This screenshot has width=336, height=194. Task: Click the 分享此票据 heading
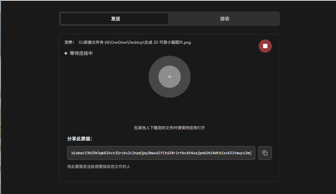click(80, 139)
